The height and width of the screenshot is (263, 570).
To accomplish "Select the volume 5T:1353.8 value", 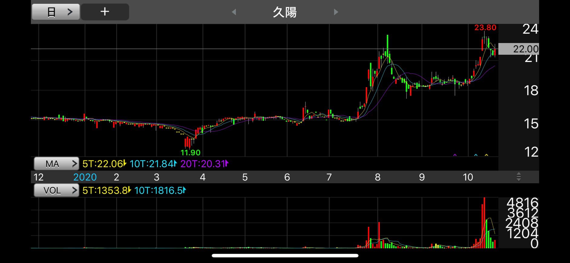I will (x=106, y=190).
